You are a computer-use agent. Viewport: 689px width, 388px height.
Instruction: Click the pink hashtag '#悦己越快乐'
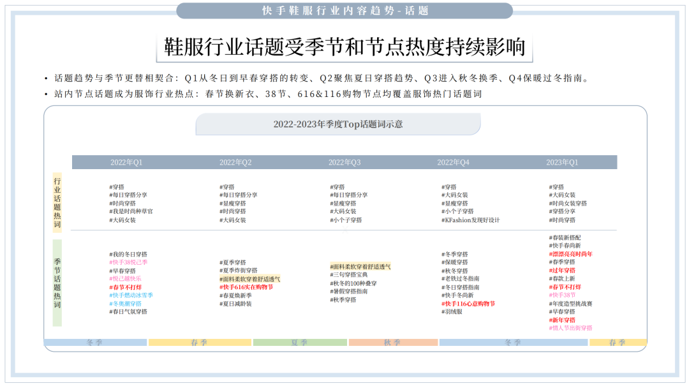[x=125, y=279]
